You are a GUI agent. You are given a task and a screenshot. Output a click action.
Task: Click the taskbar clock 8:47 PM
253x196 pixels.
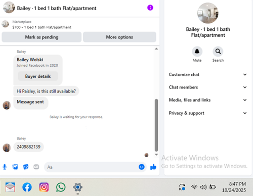(x=237, y=184)
